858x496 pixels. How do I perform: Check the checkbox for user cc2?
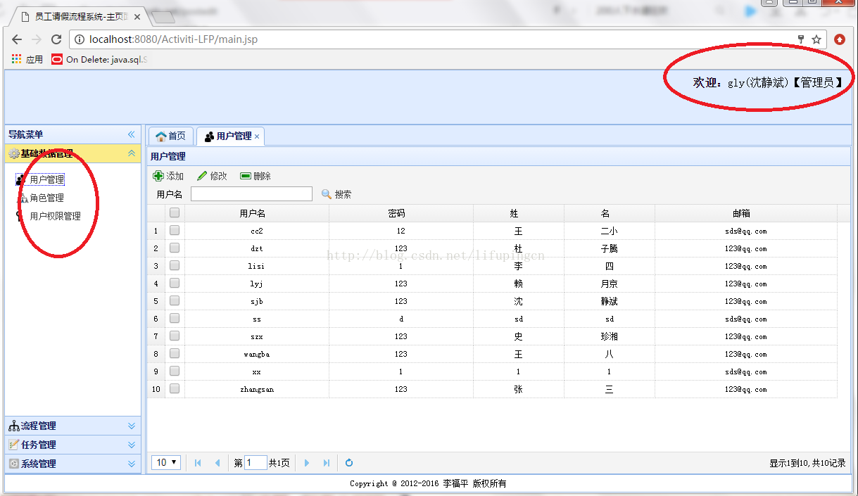tap(175, 230)
